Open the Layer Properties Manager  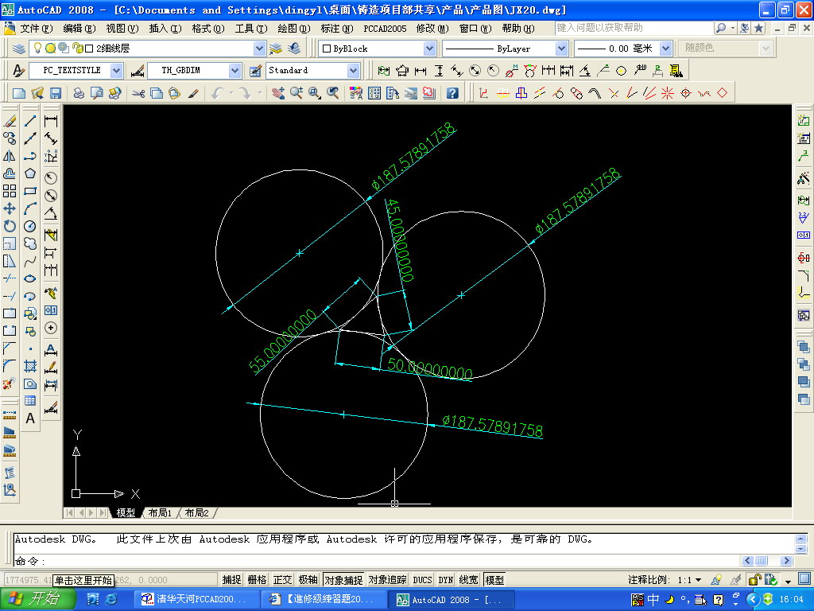19,49
